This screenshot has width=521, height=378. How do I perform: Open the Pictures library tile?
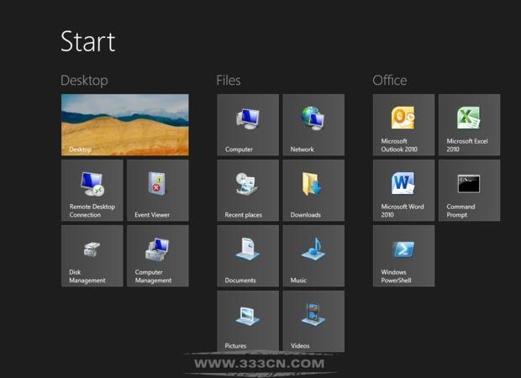point(248,321)
